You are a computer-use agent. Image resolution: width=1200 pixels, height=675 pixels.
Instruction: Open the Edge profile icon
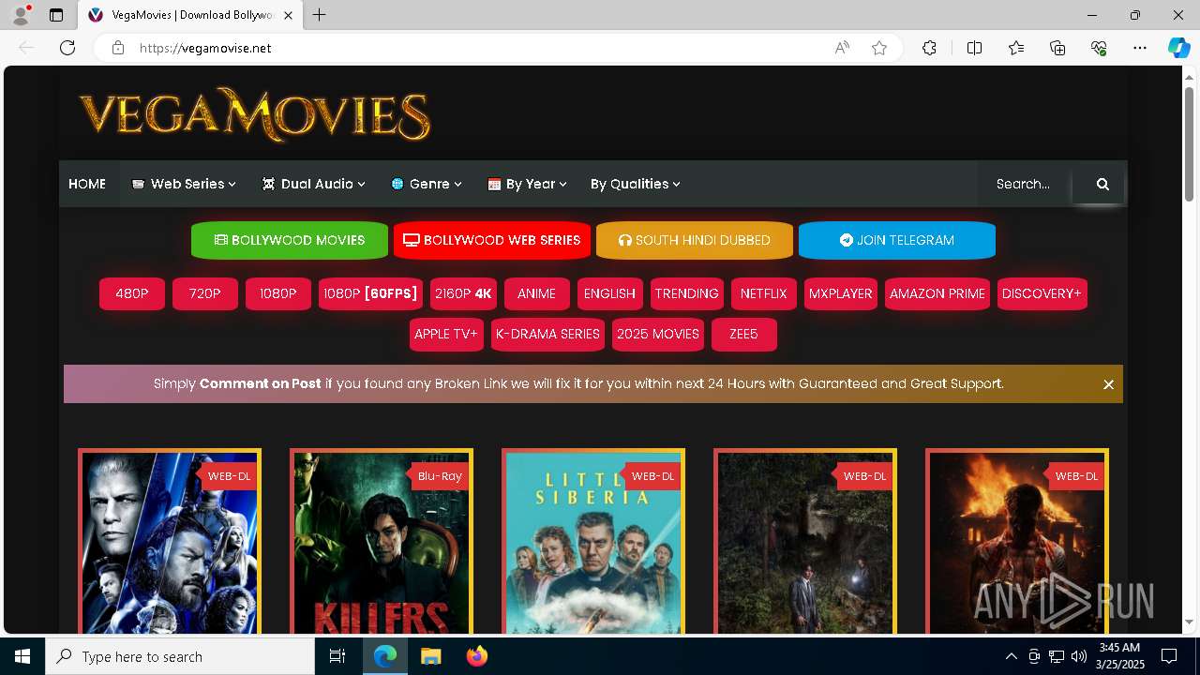(20, 15)
